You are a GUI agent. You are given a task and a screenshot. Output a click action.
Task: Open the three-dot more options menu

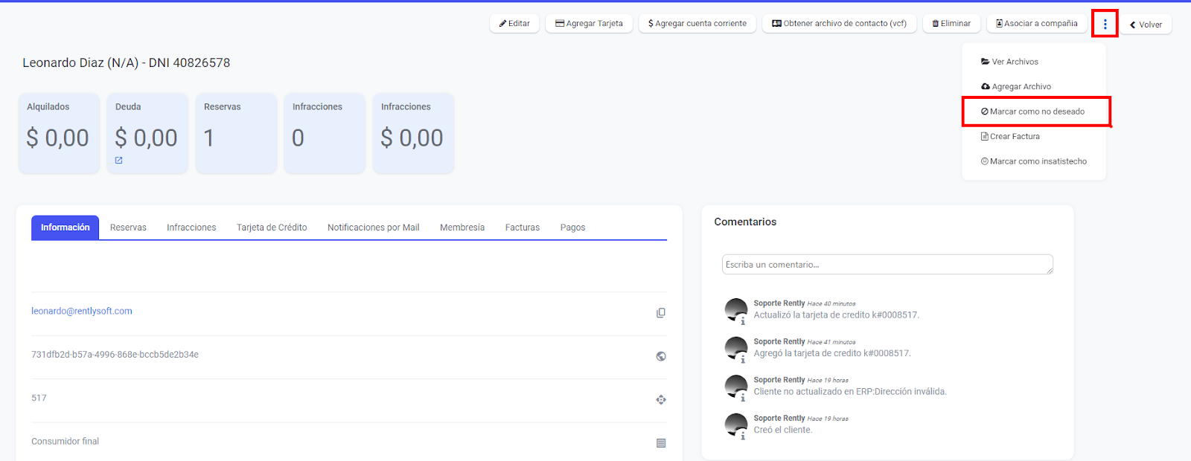coord(1105,24)
